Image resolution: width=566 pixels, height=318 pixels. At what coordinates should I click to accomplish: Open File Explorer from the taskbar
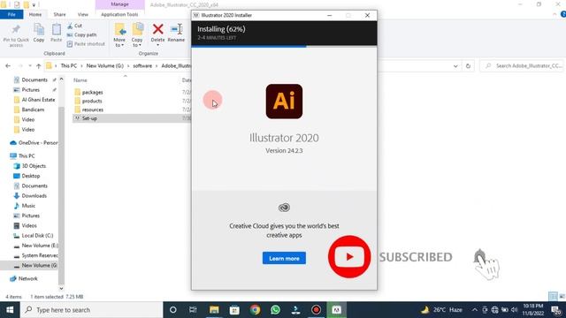tap(214, 310)
